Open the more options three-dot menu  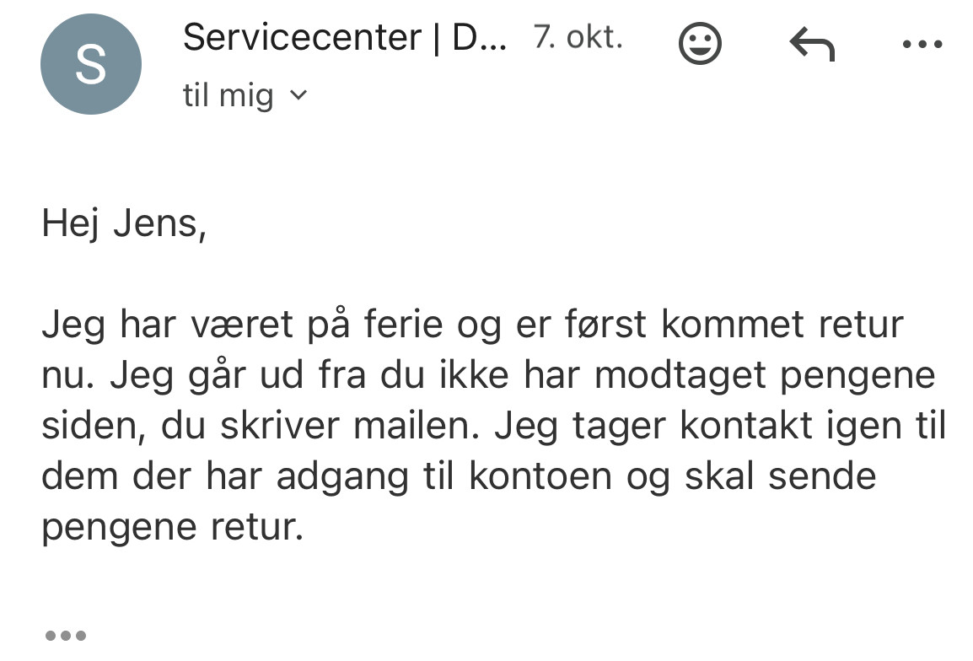pos(922,44)
